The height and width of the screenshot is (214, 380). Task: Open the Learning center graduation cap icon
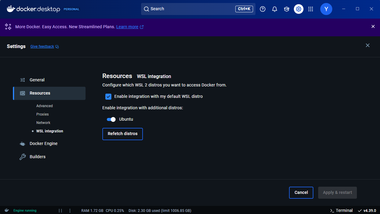[x=287, y=9]
